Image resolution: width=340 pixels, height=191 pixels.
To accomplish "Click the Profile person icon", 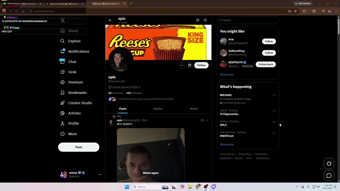I will (x=62, y=123).
